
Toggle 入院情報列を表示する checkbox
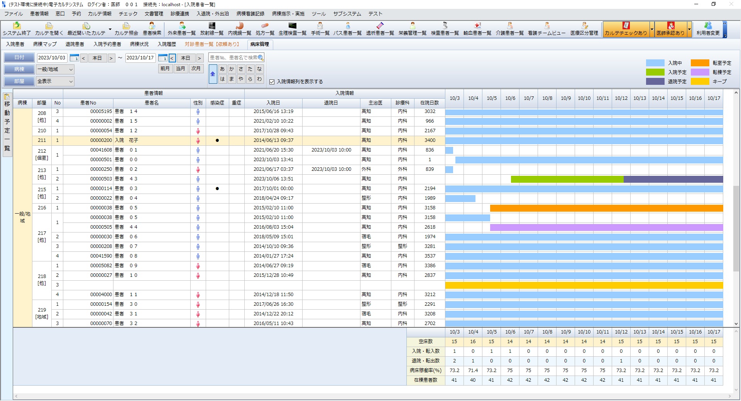[272, 82]
